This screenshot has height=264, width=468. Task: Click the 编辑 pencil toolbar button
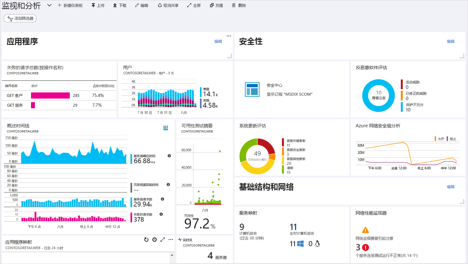141,5
